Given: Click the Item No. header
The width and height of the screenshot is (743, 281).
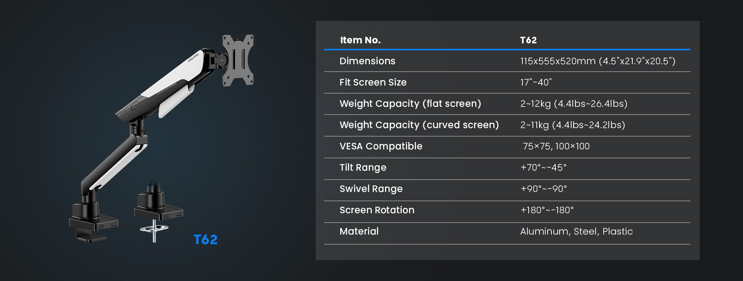Looking at the screenshot, I should pyautogui.click(x=360, y=40).
